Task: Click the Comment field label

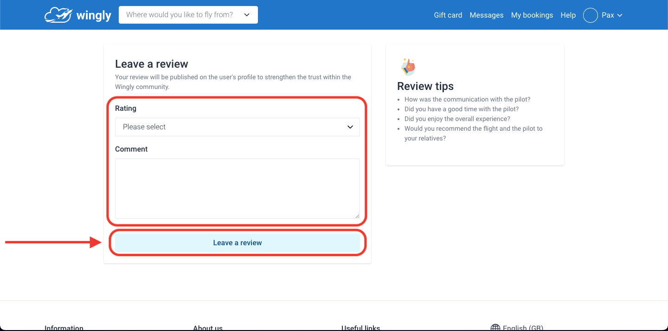Action: click(131, 149)
